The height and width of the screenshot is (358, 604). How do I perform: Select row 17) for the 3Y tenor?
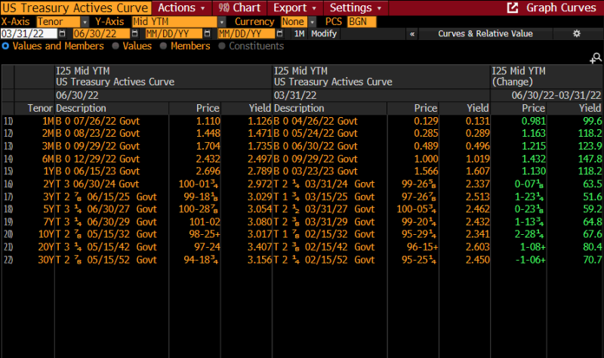tap(302, 196)
